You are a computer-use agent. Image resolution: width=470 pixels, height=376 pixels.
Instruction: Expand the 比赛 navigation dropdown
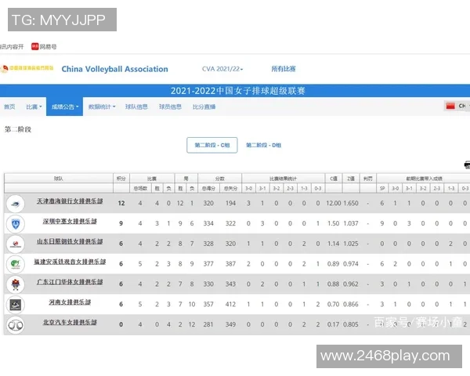[x=31, y=107]
